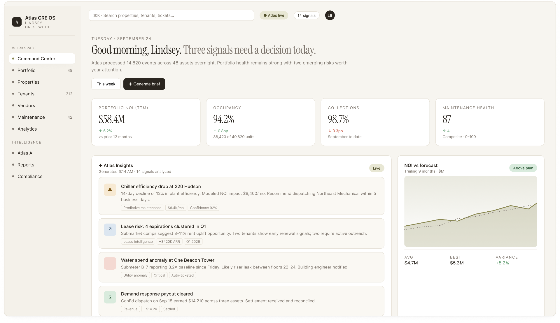This screenshot has height=323, width=560.
Task: Click the Lease intelligence tag
Action: [138, 242]
